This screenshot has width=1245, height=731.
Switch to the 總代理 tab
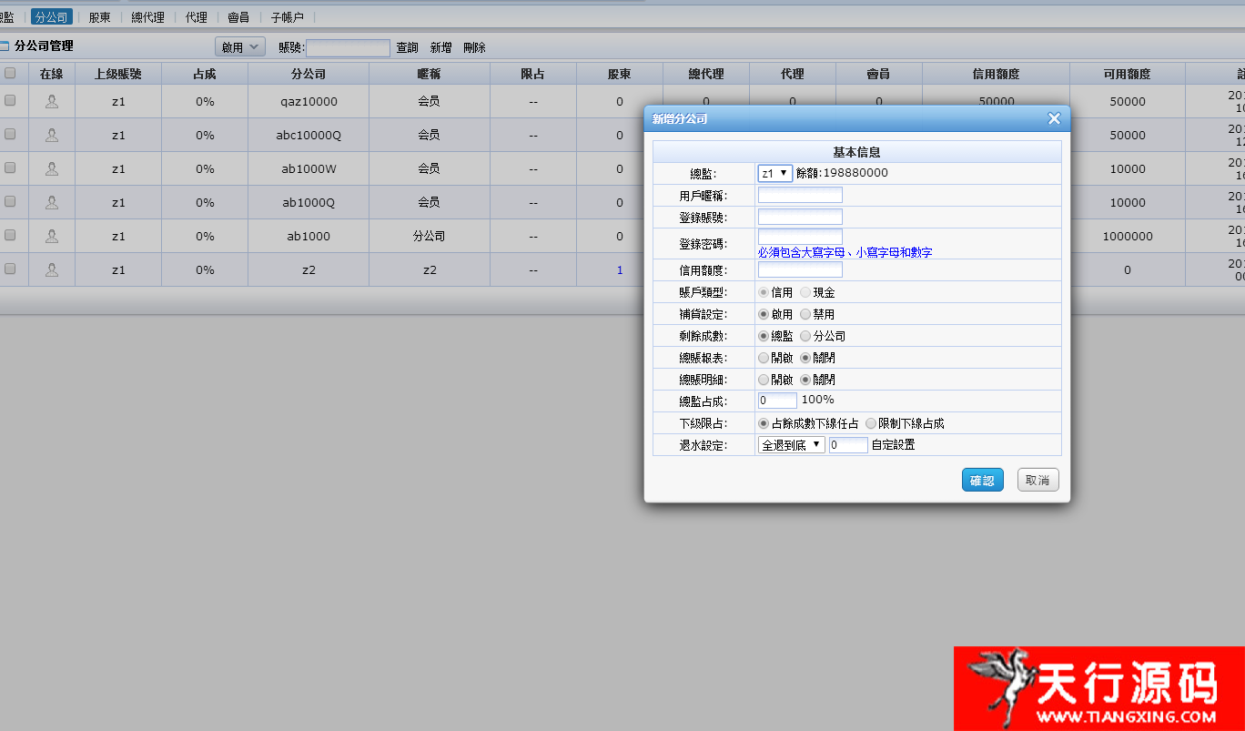(147, 17)
